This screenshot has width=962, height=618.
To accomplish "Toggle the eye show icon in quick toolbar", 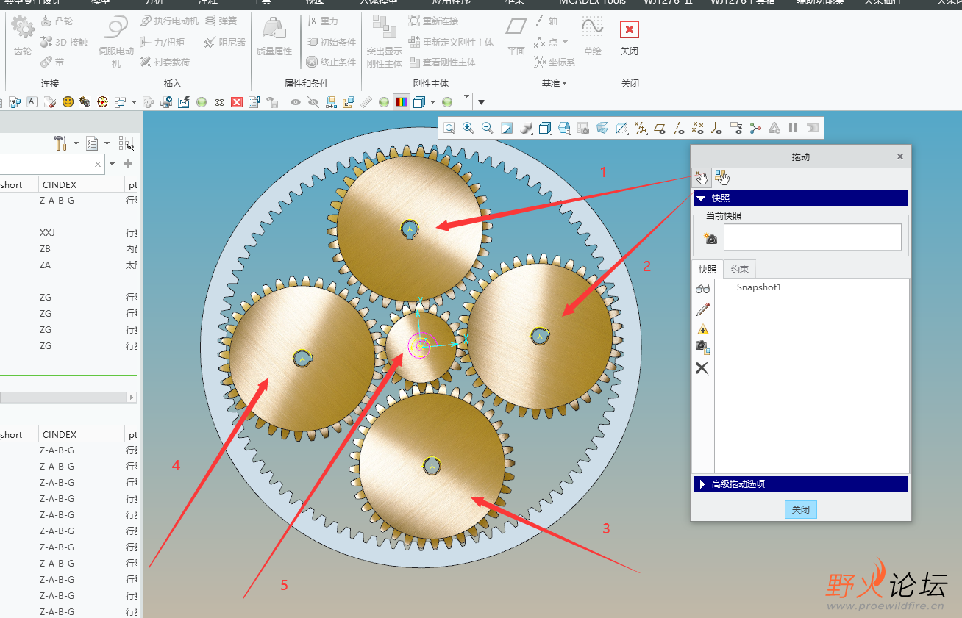I will (x=296, y=102).
